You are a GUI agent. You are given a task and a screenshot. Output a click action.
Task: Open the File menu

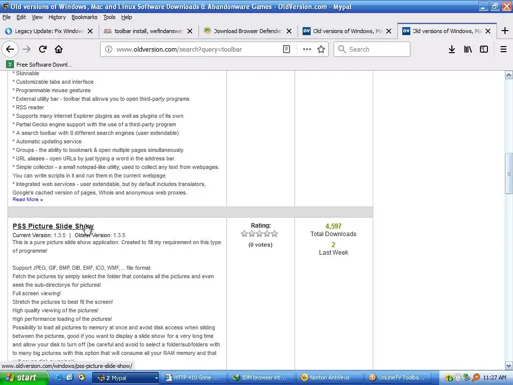coord(7,17)
